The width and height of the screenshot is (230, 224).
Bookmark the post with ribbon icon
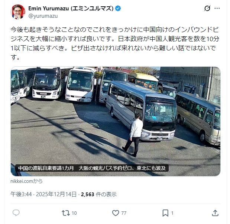[165, 213]
